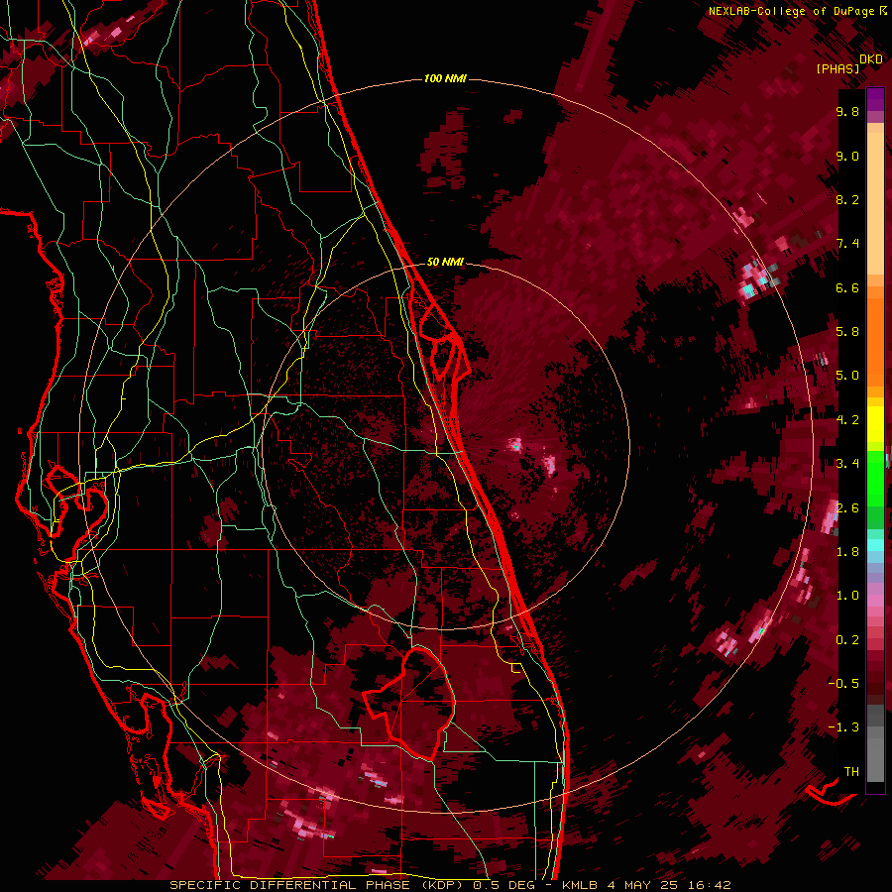Click the 5.8 value on color scale

tap(847, 332)
